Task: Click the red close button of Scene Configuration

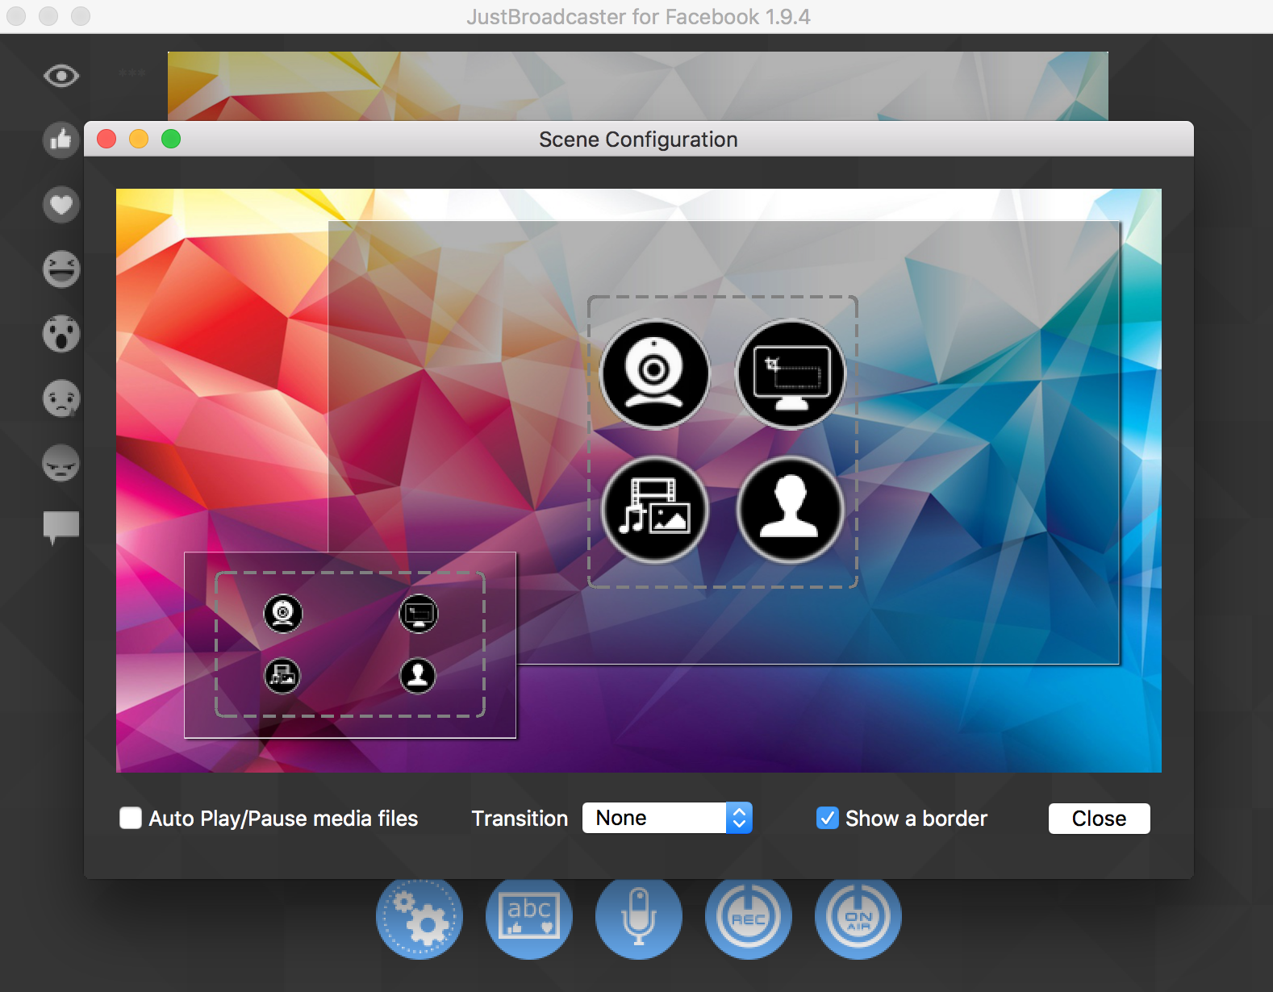Action: [x=106, y=139]
